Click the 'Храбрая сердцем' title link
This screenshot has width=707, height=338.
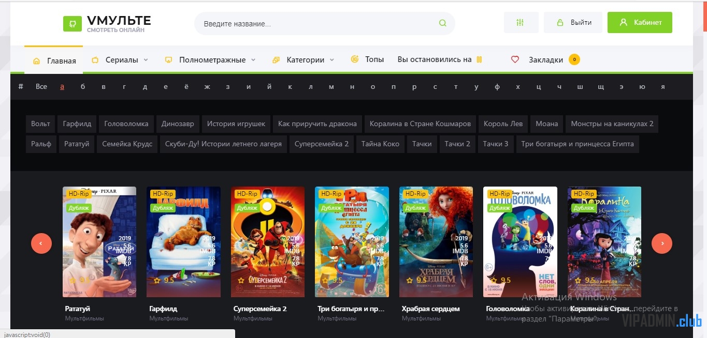point(431,309)
